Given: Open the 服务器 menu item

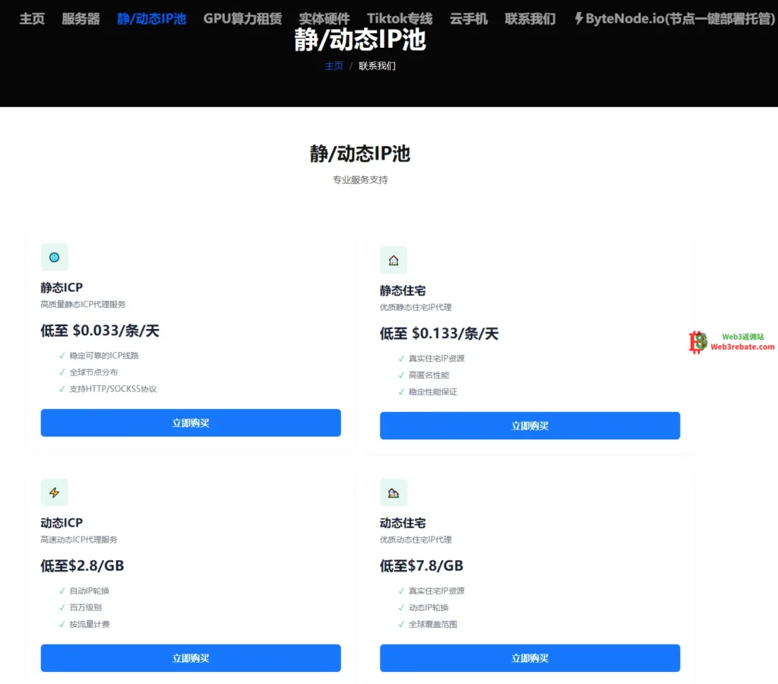Looking at the screenshot, I should click(x=81, y=18).
